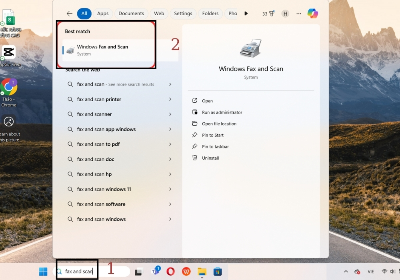
Task: Expand the 'fax and scanner' chevron
Action: tap(170, 114)
